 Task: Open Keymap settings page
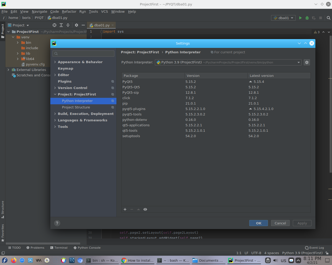[x=65, y=69]
